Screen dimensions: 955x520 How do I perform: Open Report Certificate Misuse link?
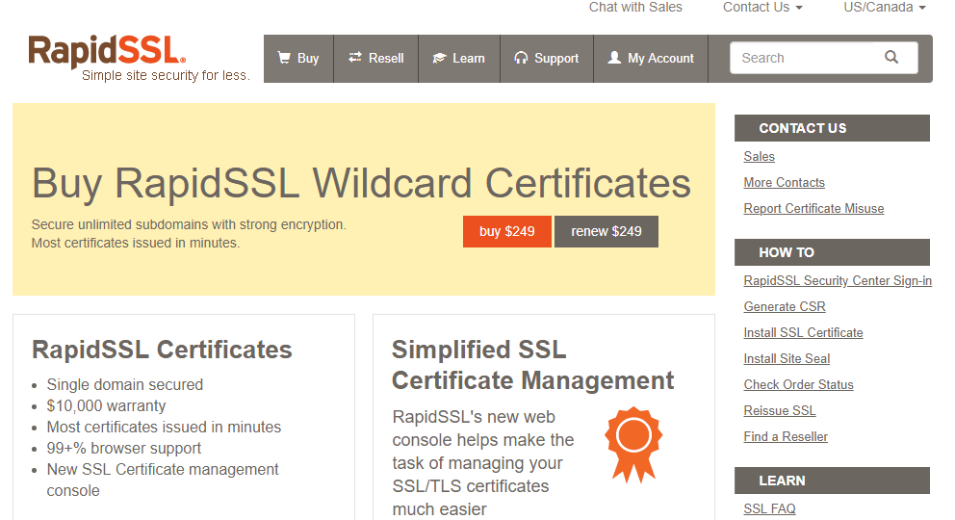813,208
